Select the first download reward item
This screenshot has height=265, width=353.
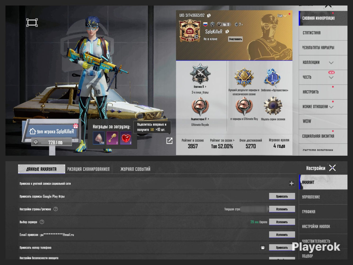coord(99,138)
